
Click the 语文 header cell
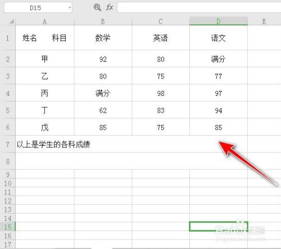(219, 38)
